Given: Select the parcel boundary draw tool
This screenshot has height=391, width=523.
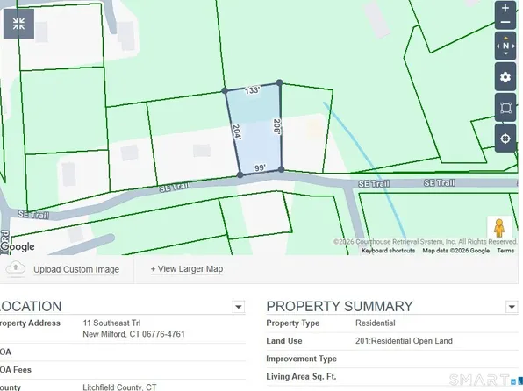Looking at the screenshot, I should [505, 108].
